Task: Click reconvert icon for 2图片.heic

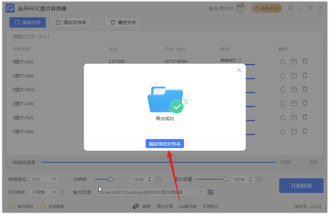Action: click(283, 104)
